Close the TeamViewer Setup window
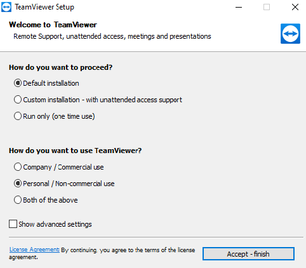 [295, 7]
